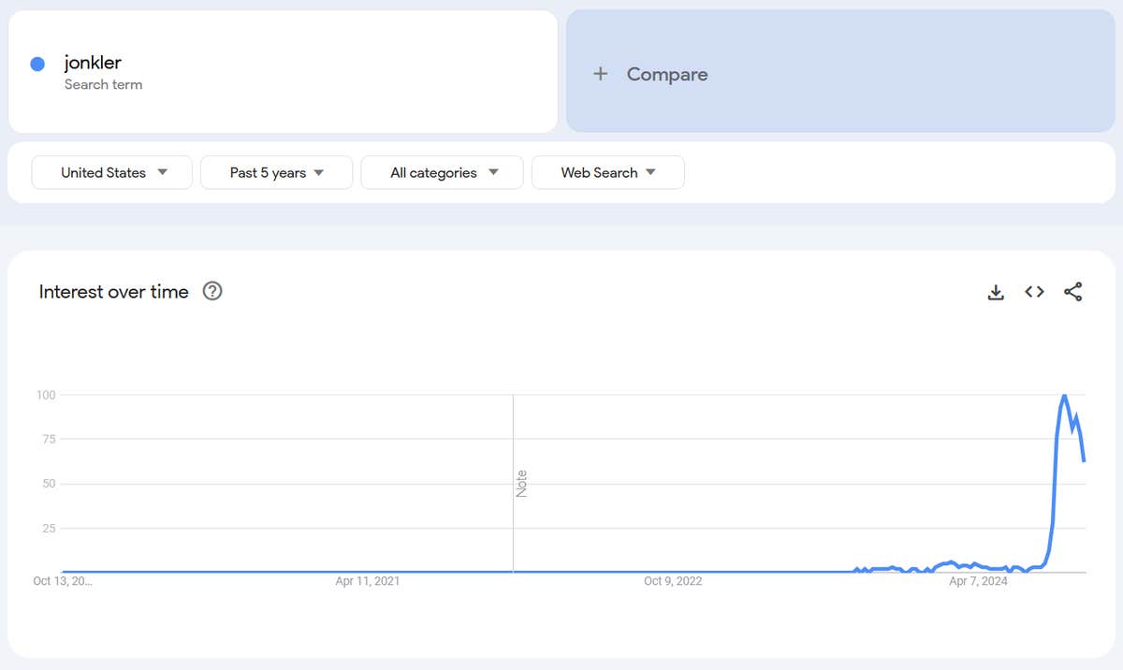
Task: Click the share icon on chart
Action: pyautogui.click(x=1072, y=292)
